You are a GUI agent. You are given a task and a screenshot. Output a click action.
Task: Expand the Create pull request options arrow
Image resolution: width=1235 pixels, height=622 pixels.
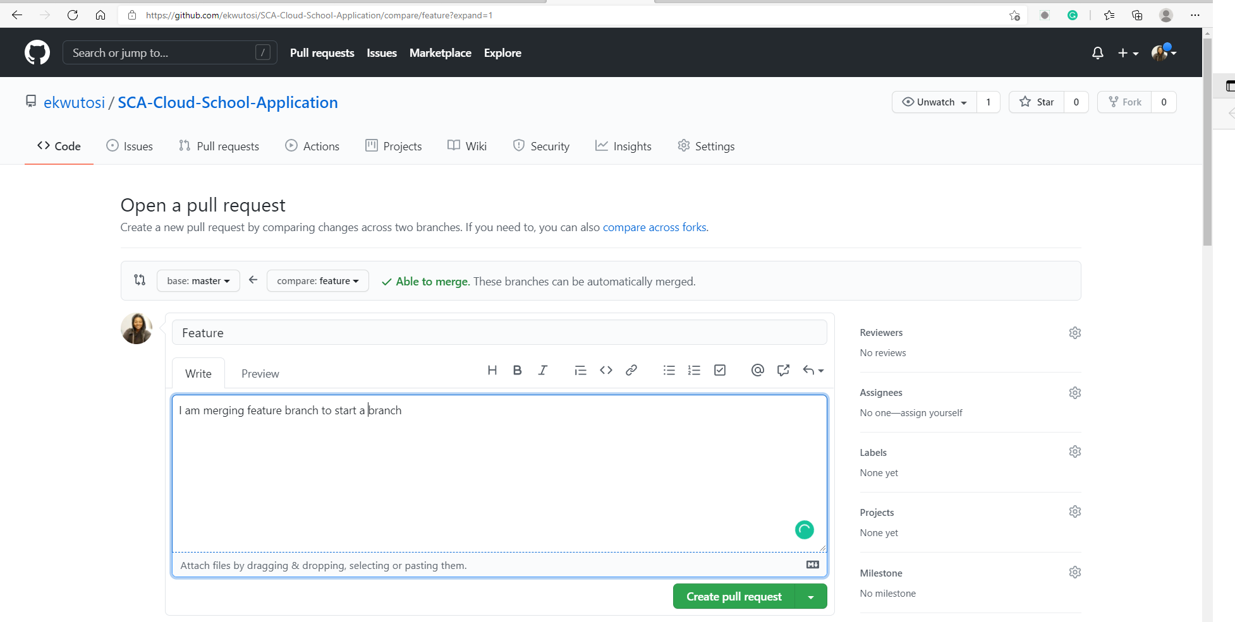811,597
